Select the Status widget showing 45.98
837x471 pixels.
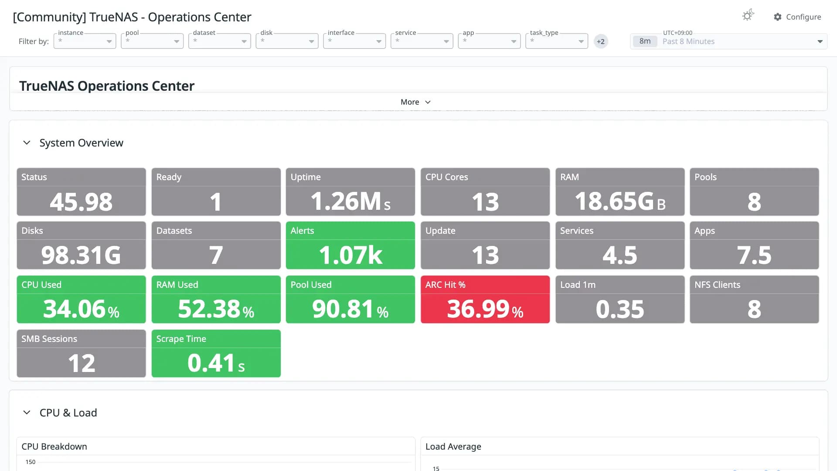click(82, 192)
